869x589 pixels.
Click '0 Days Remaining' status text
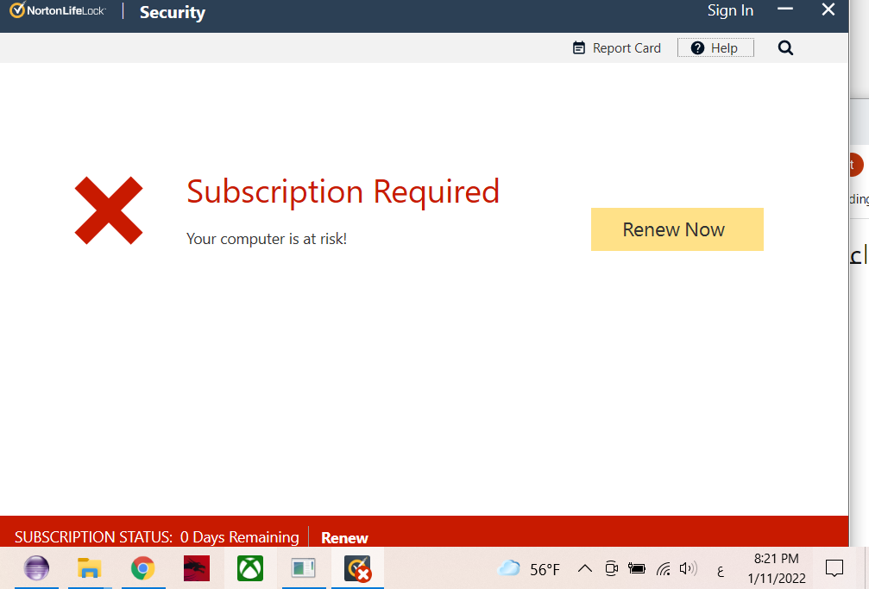pos(239,537)
